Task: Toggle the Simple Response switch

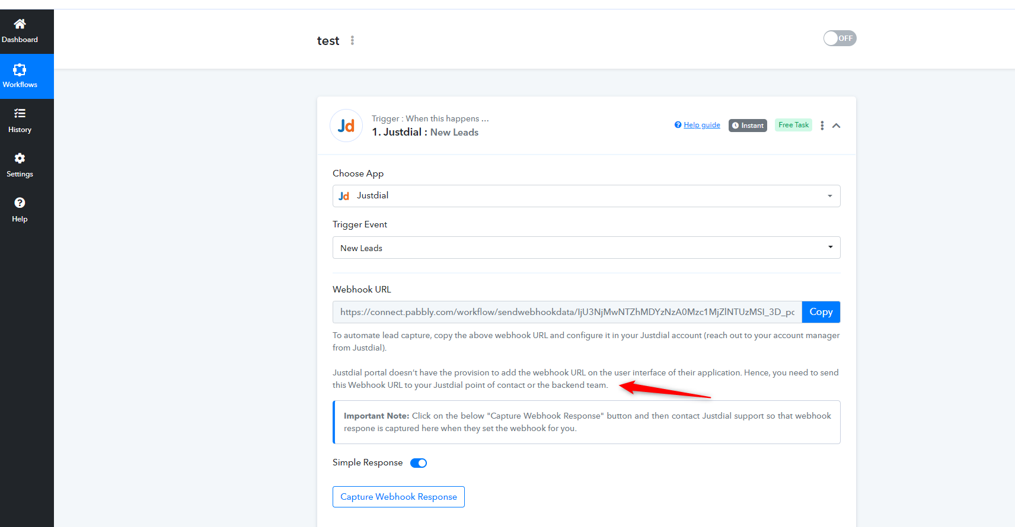Action: [x=419, y=463]
